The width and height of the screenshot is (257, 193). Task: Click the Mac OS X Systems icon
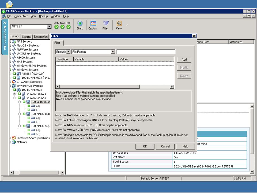pos(14,46)
